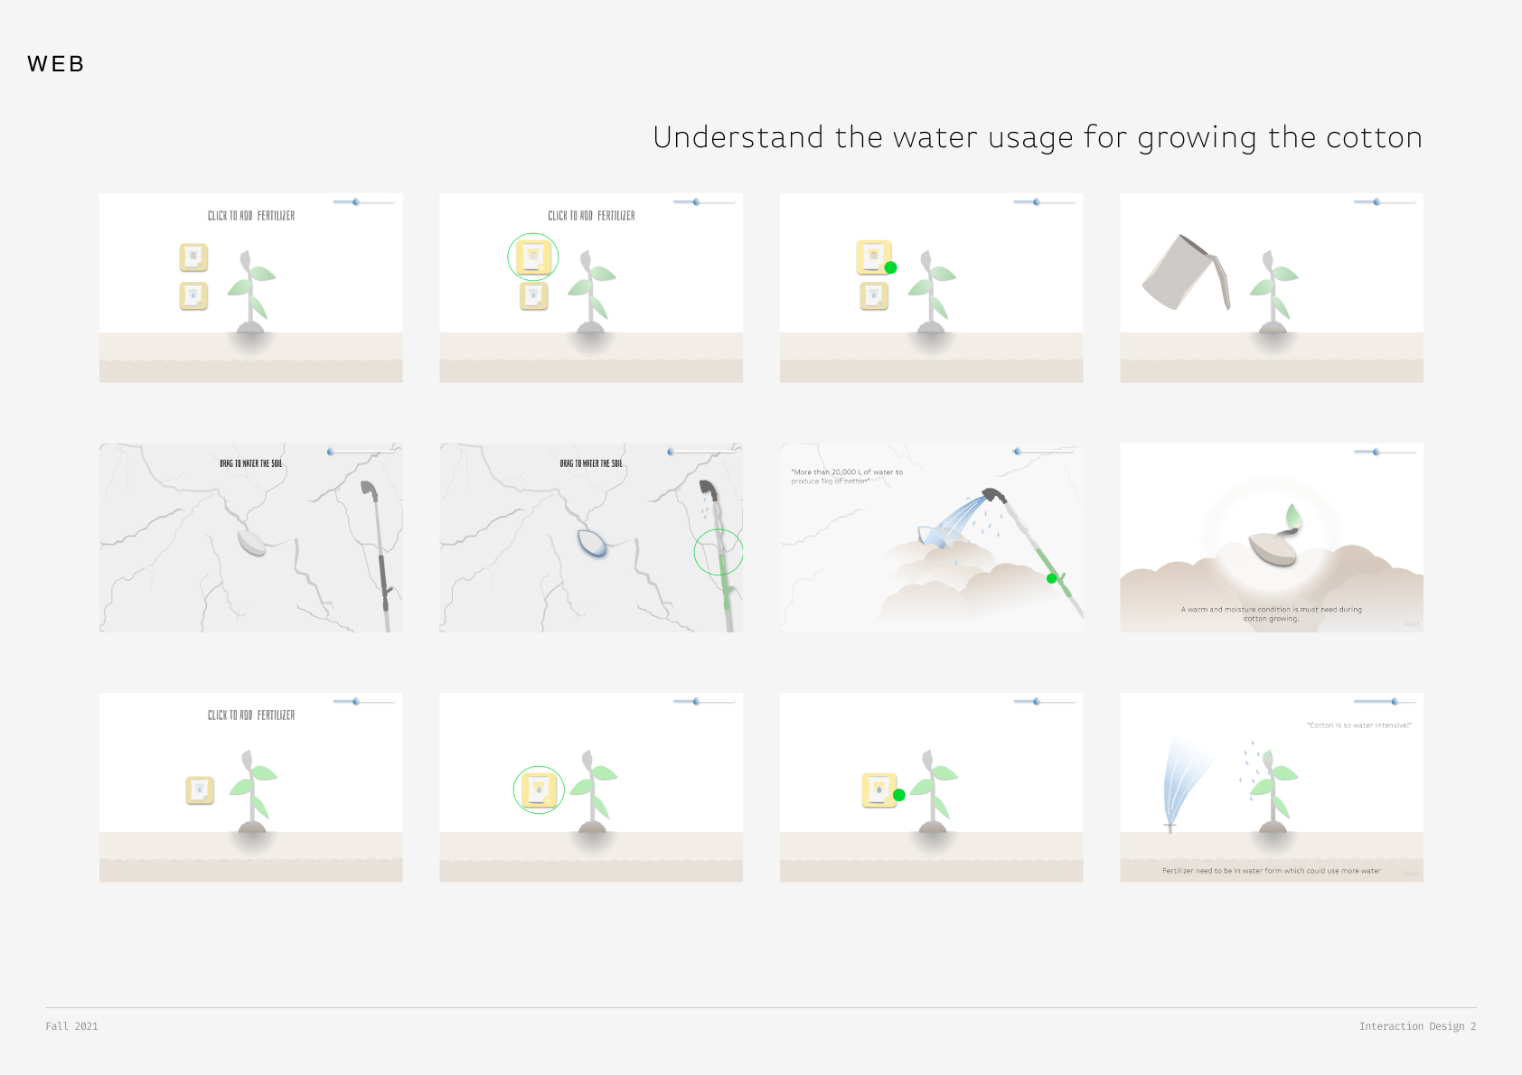Click green dot on the spraying hose handle
This screenshot has width=1522, height=1075.
[1051, 578]
